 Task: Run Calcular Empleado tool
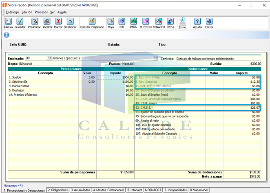92,23
